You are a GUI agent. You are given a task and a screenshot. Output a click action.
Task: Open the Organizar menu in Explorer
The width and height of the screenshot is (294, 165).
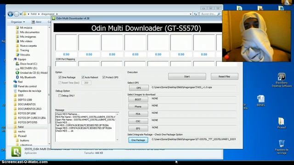pos(17,22)
